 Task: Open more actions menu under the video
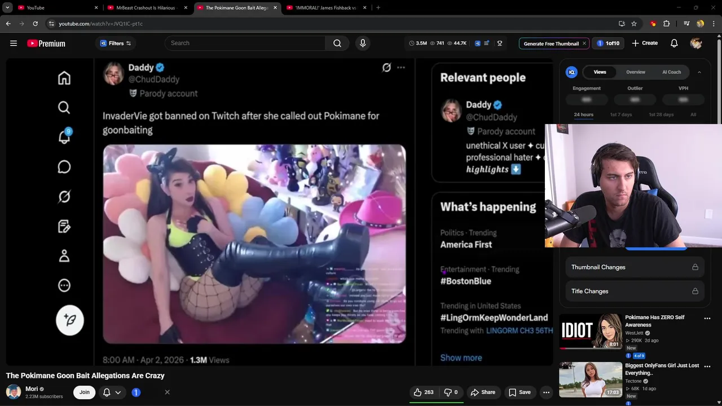[546, 392]
